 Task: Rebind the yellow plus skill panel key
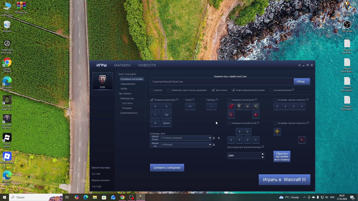[277, 131]
